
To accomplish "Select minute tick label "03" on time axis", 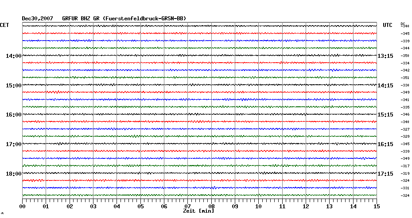I will tap(93, 207).
